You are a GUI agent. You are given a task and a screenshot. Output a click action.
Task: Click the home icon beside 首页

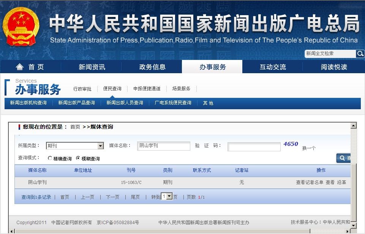click(20, 67)
